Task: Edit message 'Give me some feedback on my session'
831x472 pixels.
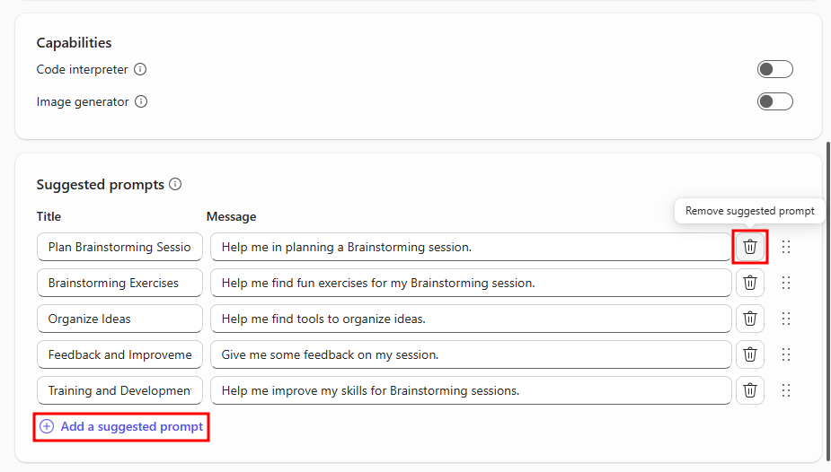Action: tap(470, 354)
